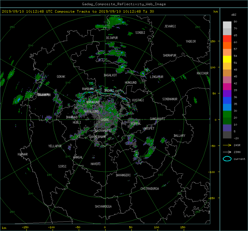Image resolution: width=248 pixels, height=231 pixels.
Task: Click the BAGALKOT city label
Action: click(x=110, y=75)
